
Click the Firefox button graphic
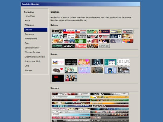point(104,31)
